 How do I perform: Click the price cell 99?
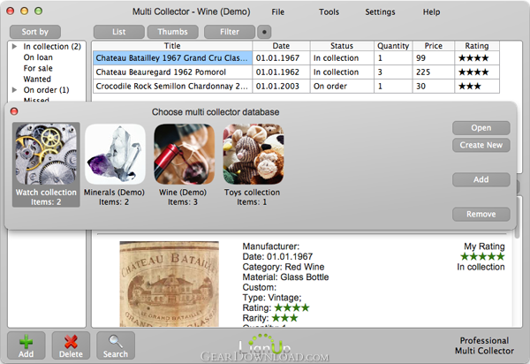(x=434, y=58)
